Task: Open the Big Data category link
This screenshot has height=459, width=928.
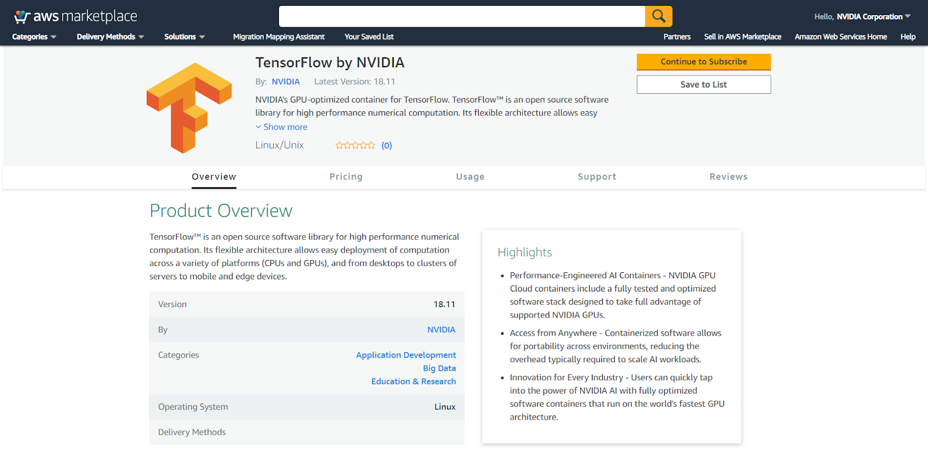Action: 439,369
